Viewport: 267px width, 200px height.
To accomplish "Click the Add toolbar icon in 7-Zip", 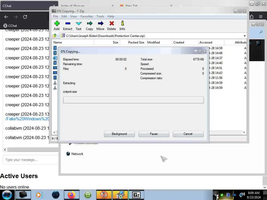I will 57,26.
